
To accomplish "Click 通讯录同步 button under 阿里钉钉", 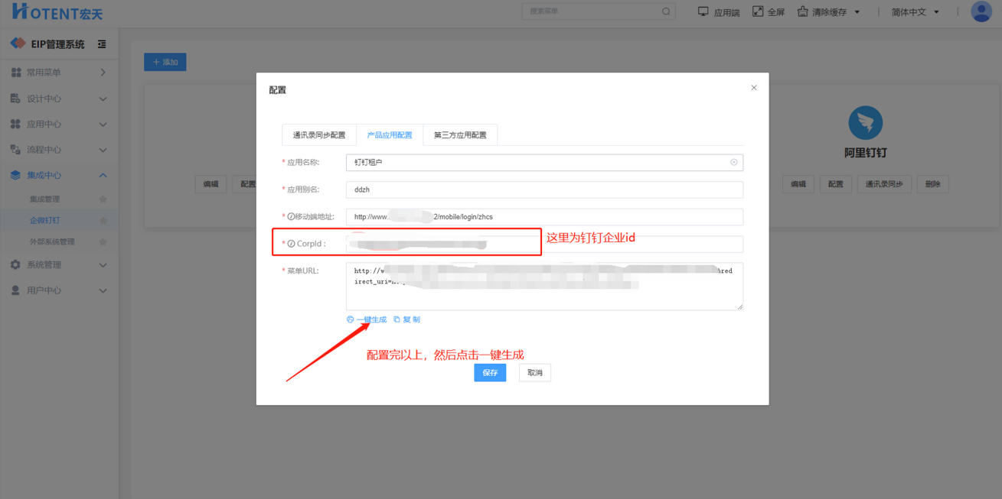I will point(884,184).
